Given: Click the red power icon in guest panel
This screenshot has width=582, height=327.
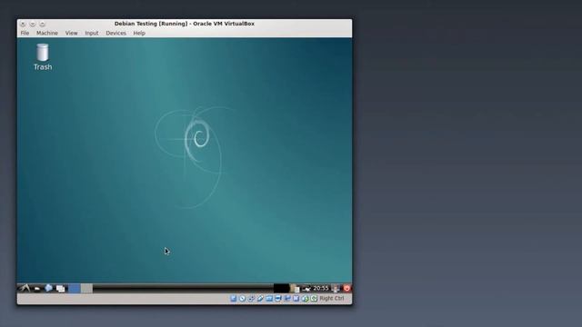Looking at the screenshot, I should 346,288.
